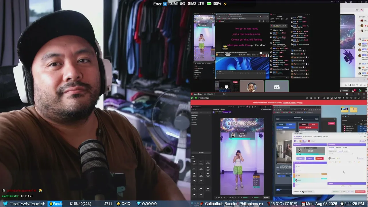This screenshot has height=207, width=368.
Task: Open the Gift Gallery tool icon
Action: click(x=208, y=189)
